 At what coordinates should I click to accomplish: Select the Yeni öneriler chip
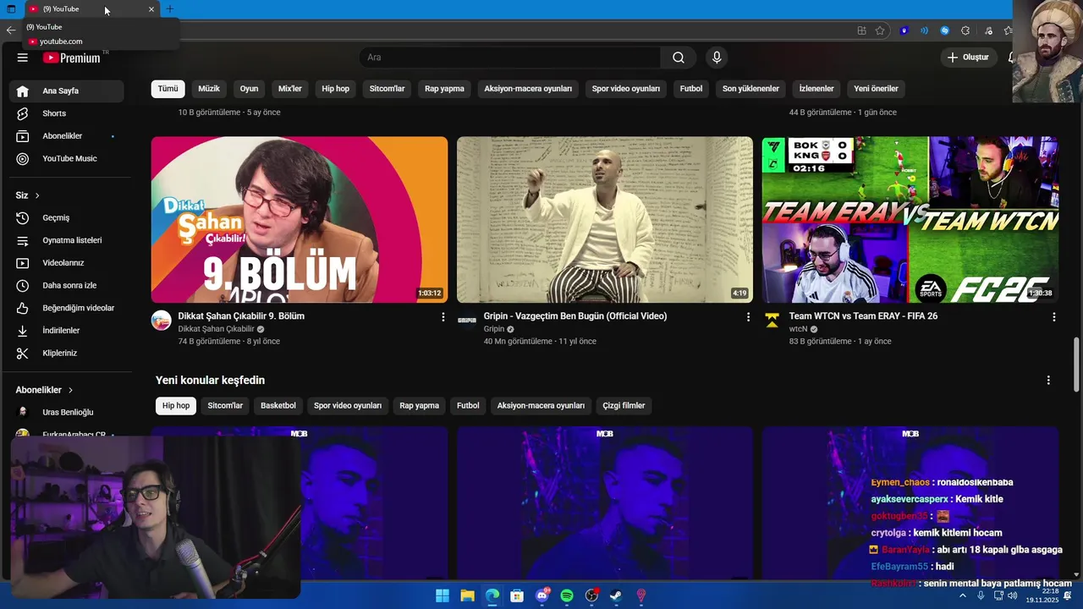coord(876,89)
